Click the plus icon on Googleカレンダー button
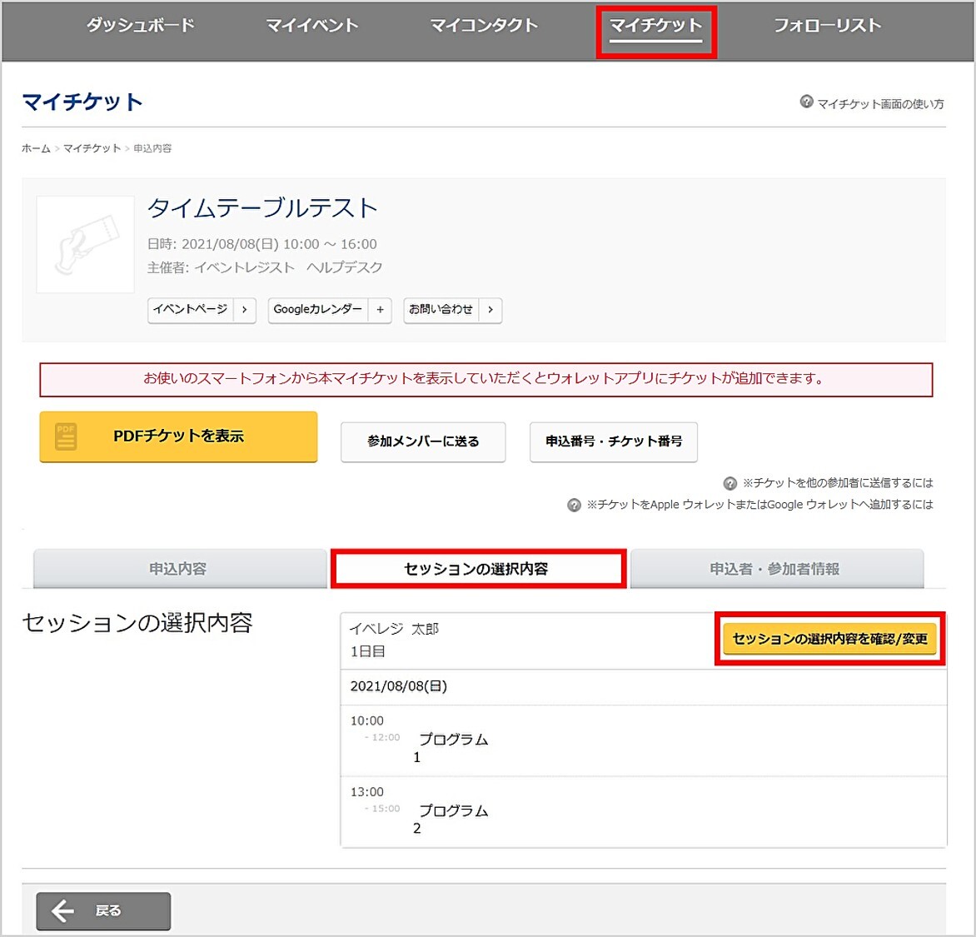 380,310
